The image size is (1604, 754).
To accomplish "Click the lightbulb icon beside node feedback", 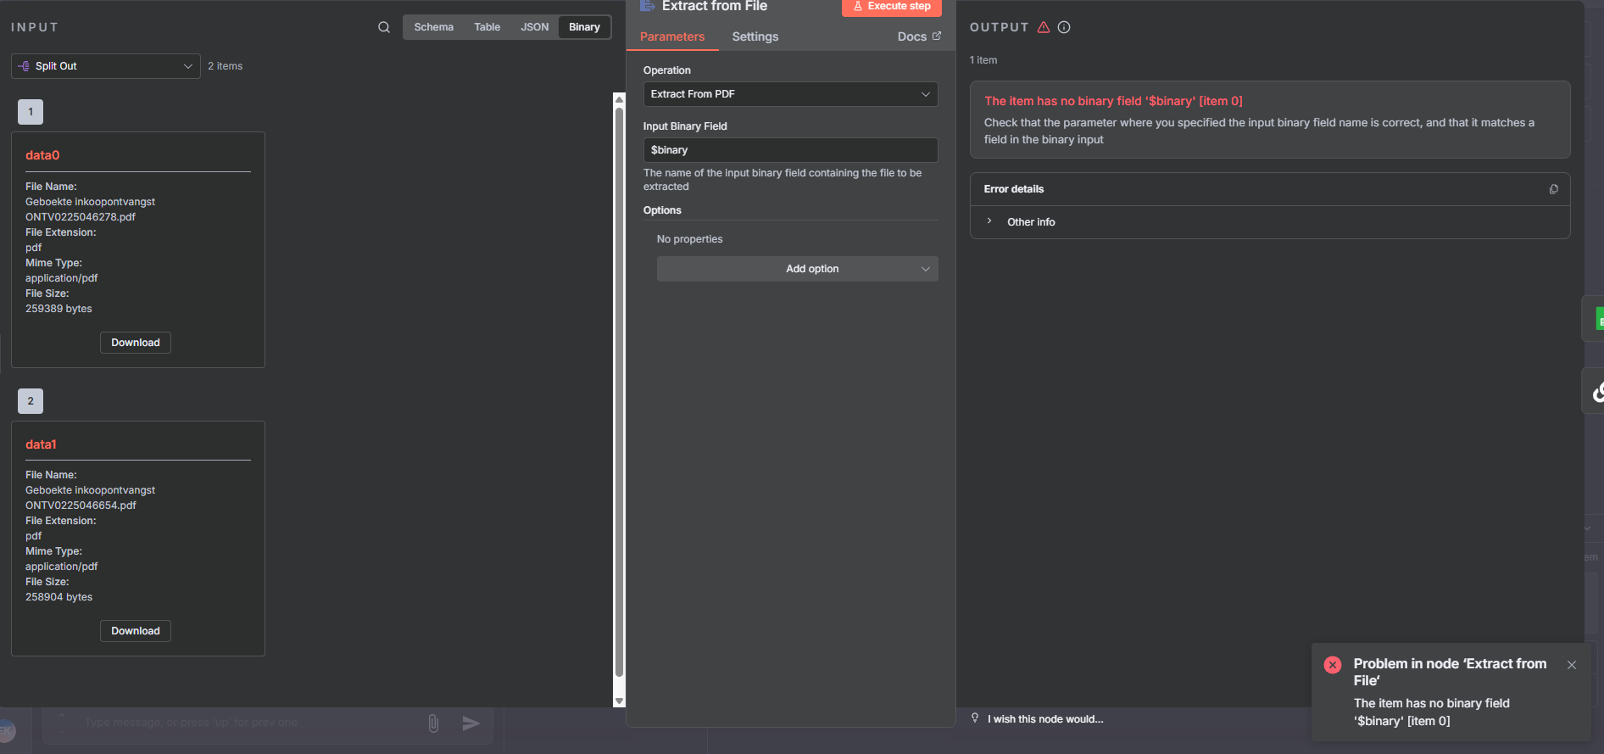I will point(975,718).
